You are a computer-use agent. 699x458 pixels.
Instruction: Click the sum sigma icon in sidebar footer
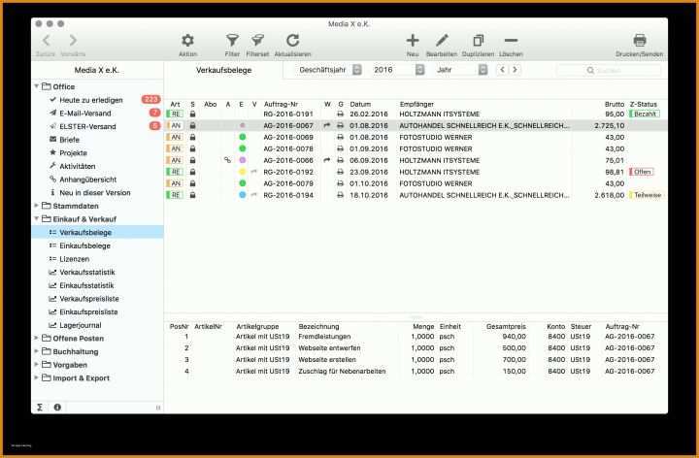[40, 408]
